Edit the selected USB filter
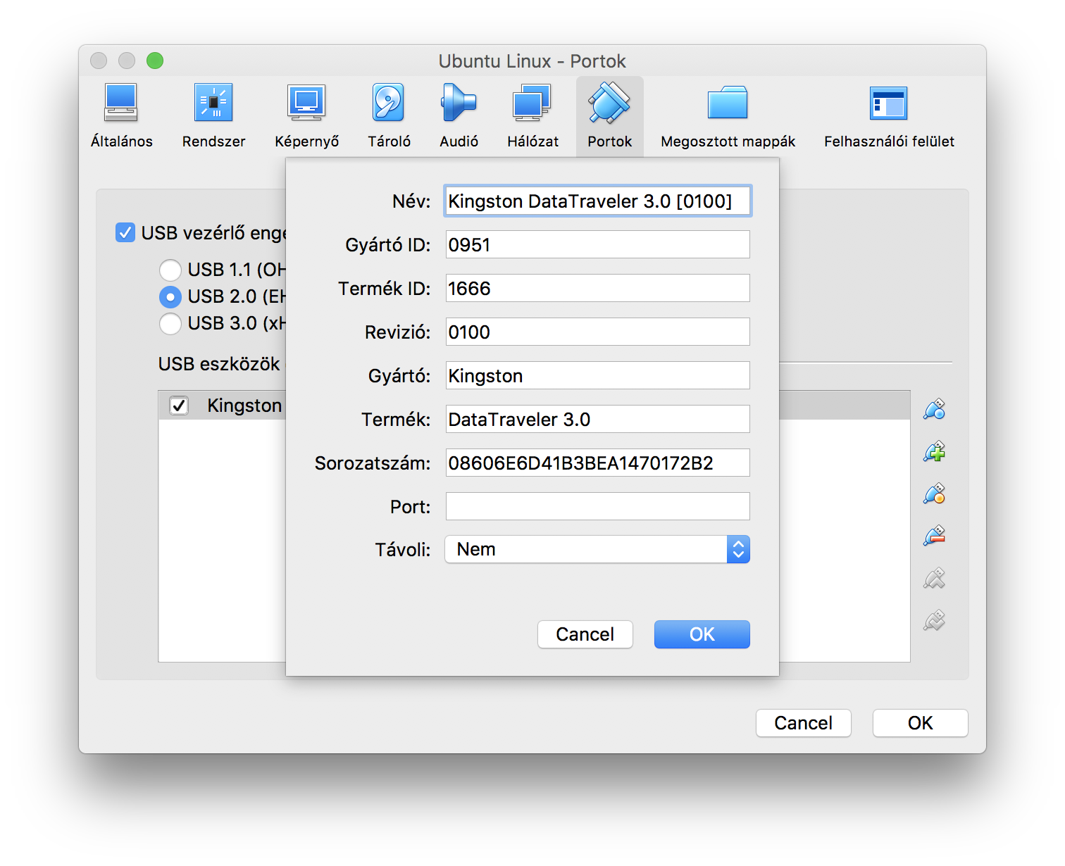Viewport: 1065px width, 866px height. pyautogui.click(x=935, y=494)
